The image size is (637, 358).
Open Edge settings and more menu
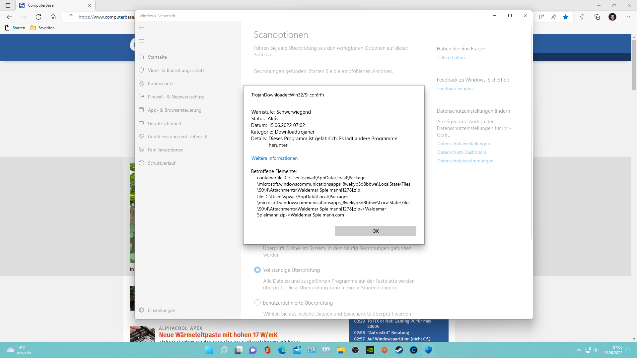click(x=627, y=17)
